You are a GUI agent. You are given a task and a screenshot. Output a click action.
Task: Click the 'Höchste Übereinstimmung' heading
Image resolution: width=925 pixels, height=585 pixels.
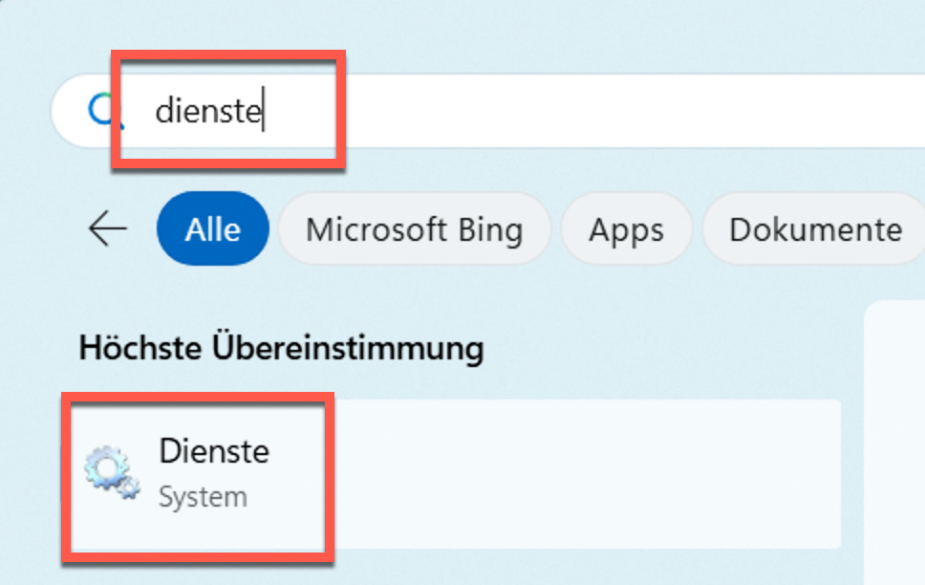point(280,348)
